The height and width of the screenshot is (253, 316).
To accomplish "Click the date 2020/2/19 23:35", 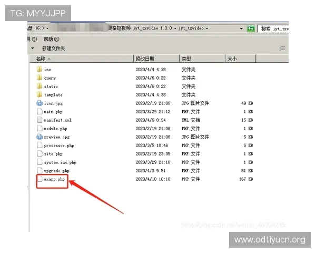I will point(153,154).
